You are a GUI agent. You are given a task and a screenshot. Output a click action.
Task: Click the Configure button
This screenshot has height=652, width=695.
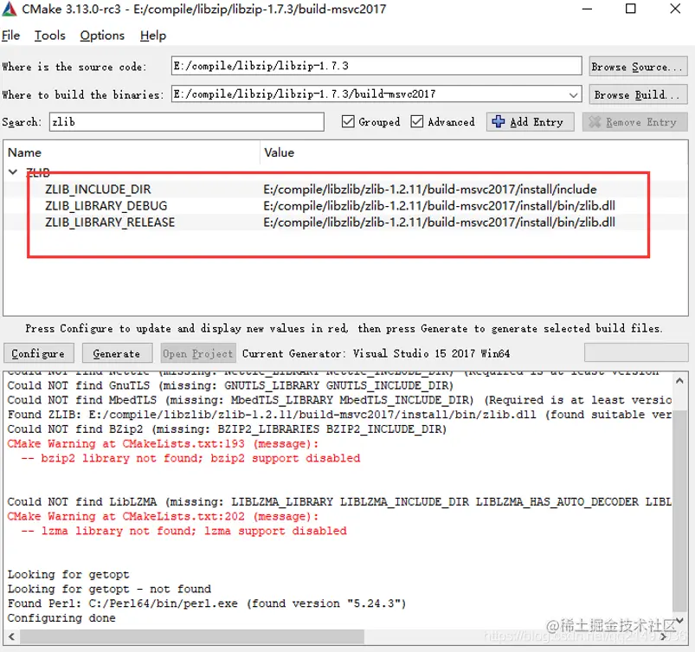click(x=39, y=353)
